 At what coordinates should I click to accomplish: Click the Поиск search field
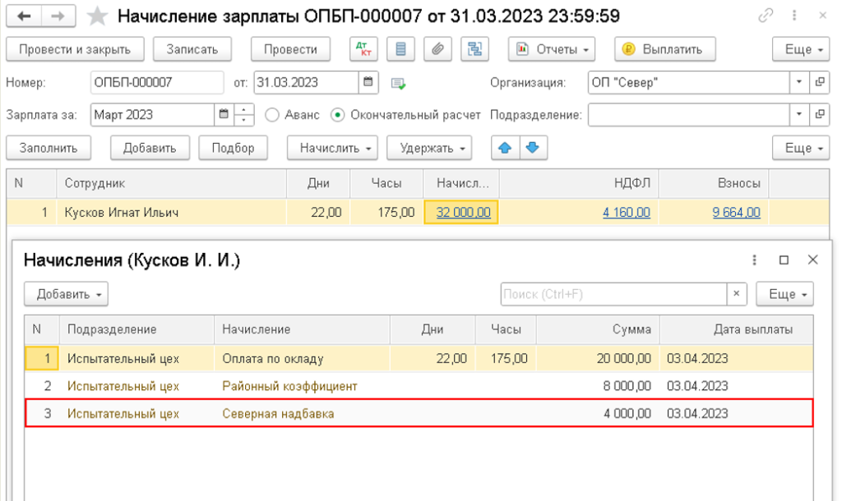point(613,294)
